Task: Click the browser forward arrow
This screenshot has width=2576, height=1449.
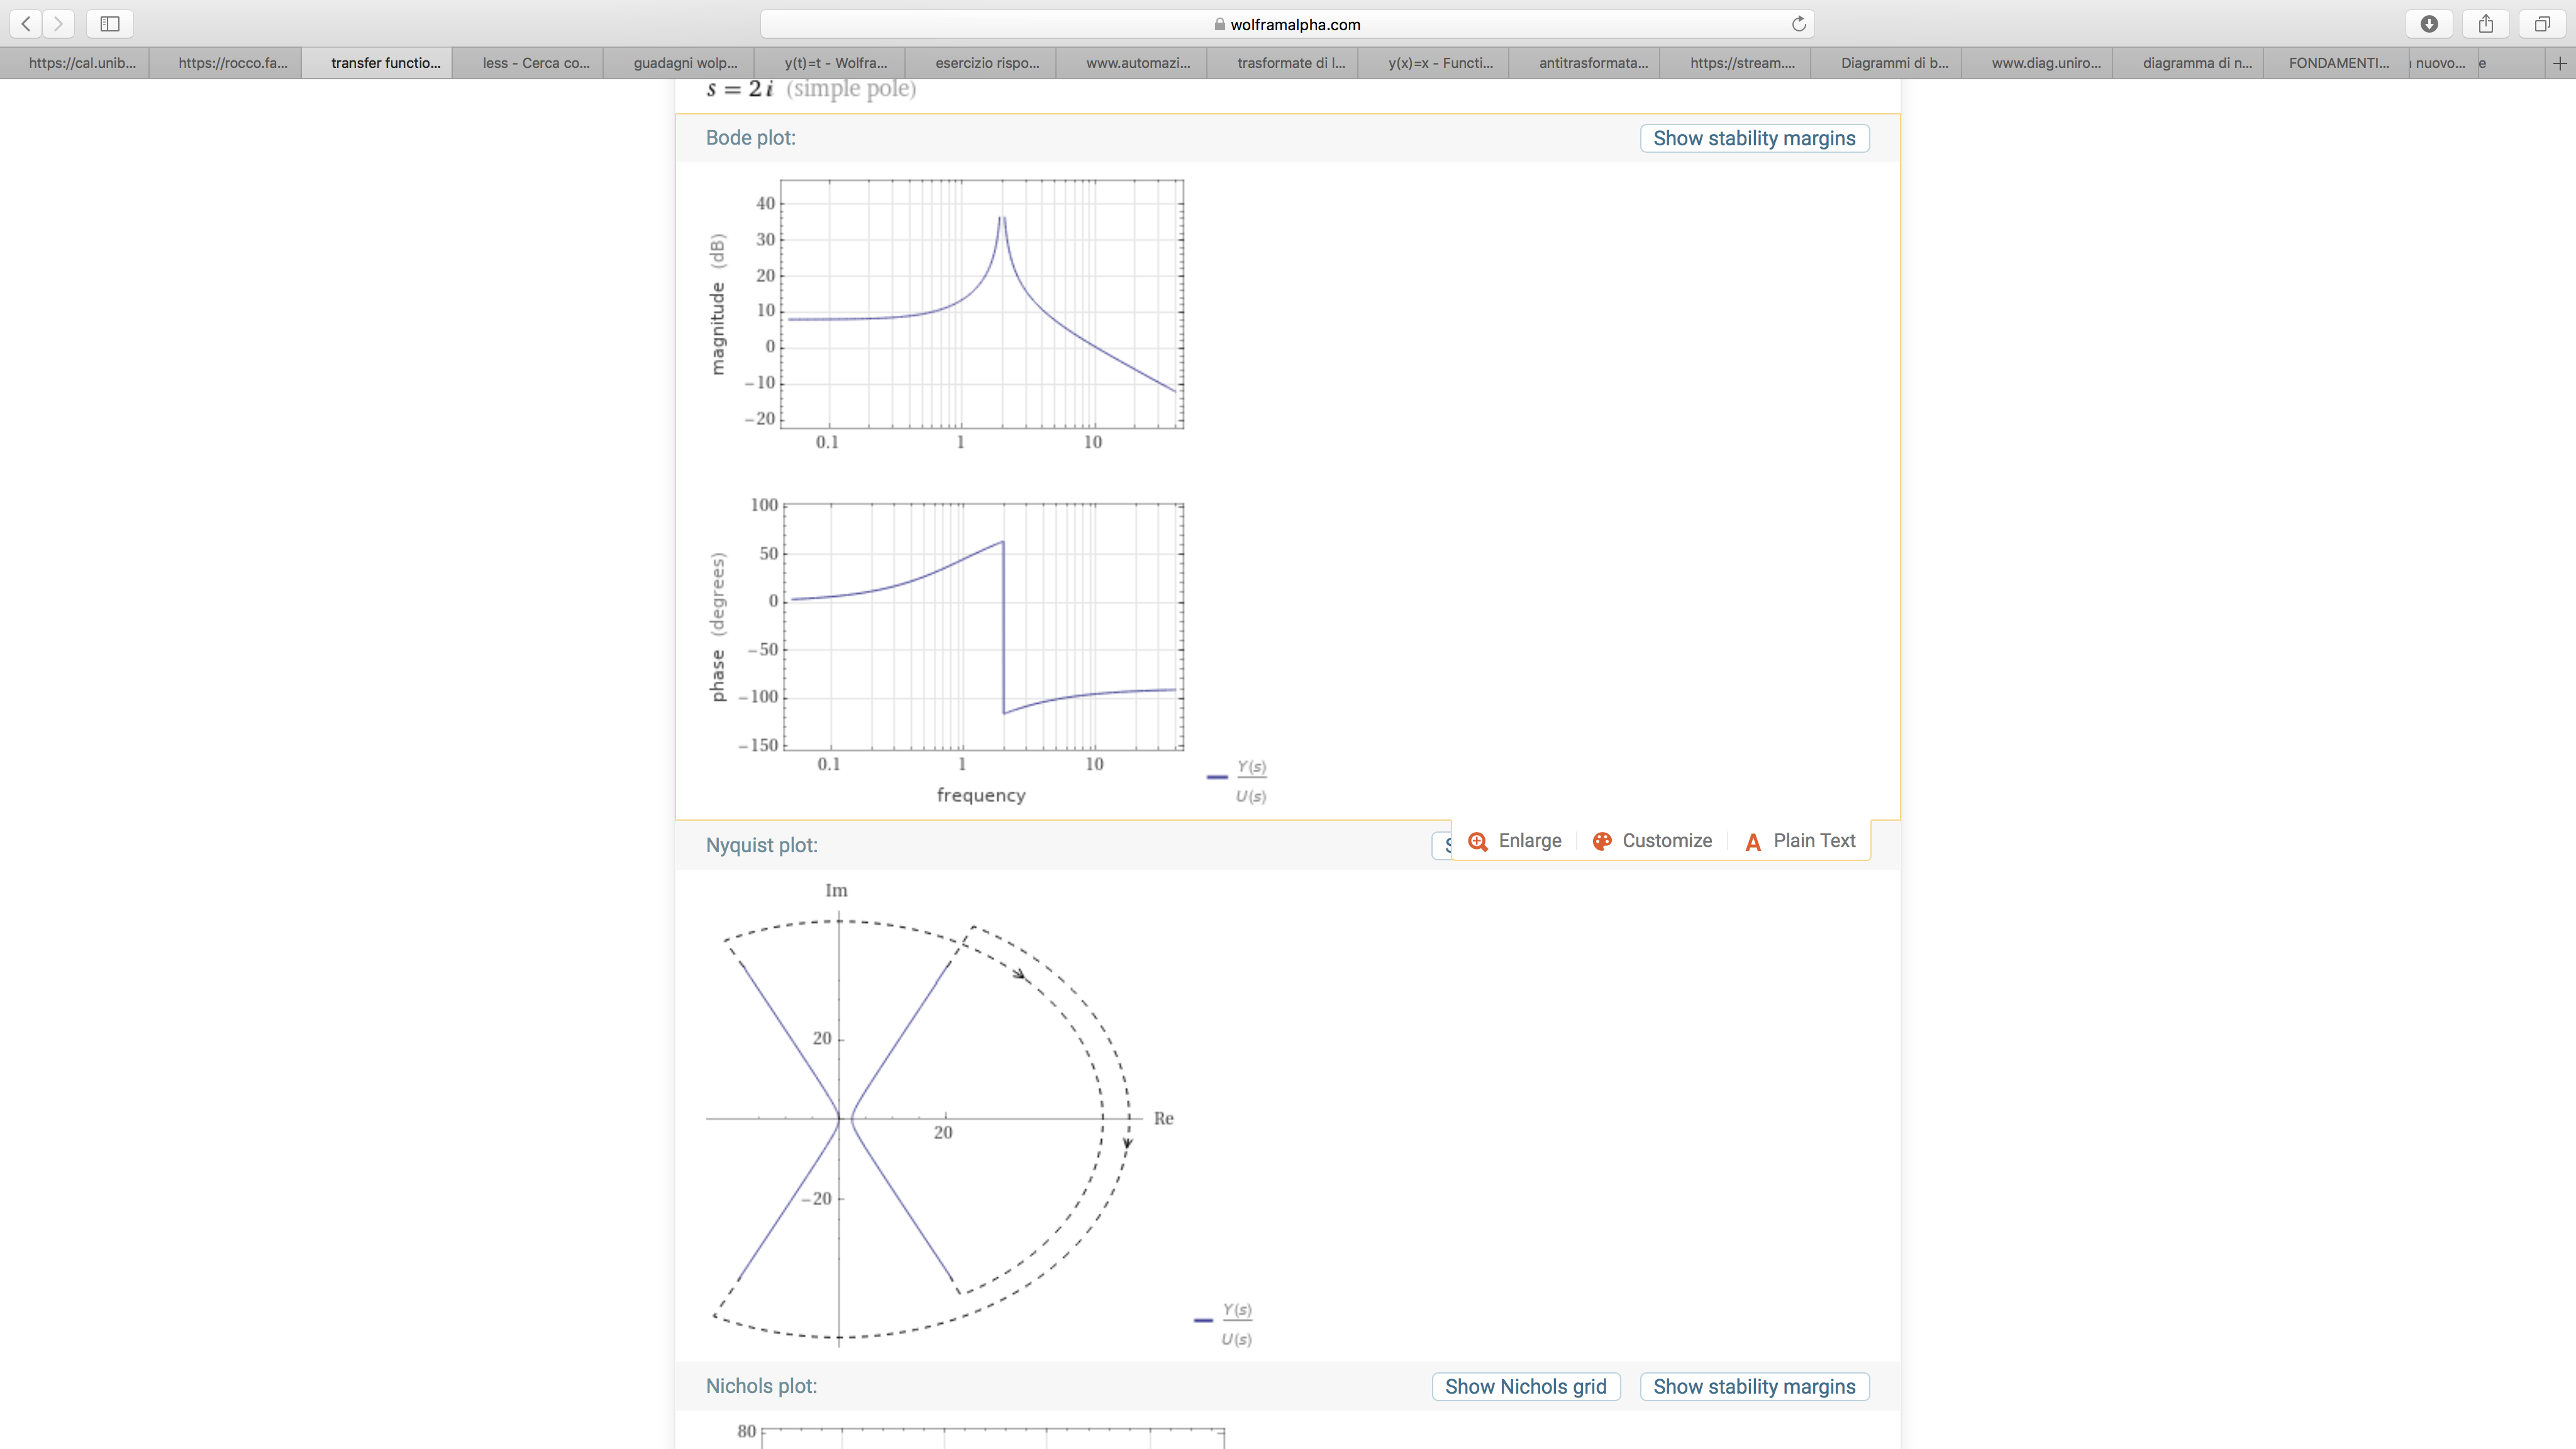Action: (58, 23)
